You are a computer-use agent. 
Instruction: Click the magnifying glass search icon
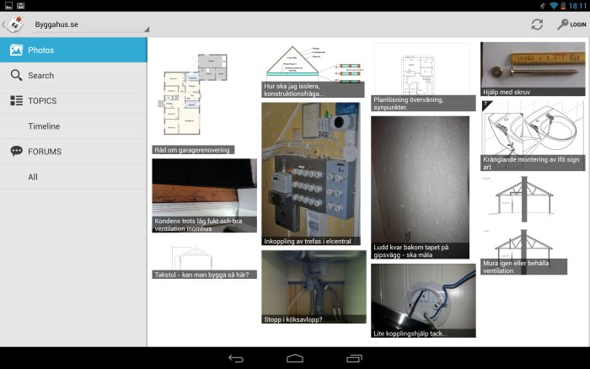pos(16,75)
